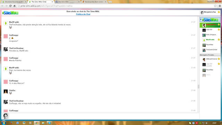Collapse the Sims Wiki room user list arrow

(x=201, y=19)
